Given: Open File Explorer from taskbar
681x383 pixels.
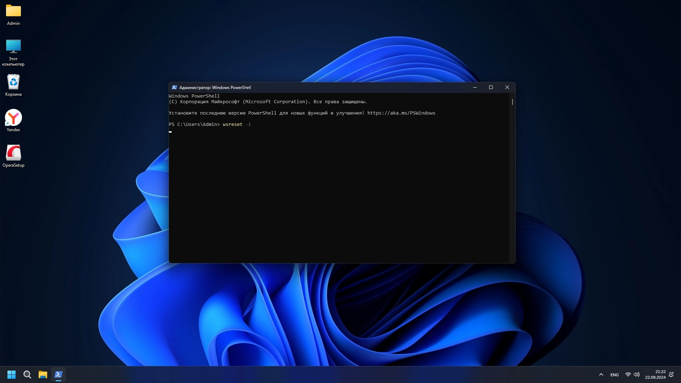Looking at the screenshot, I should tap(43, 374).
